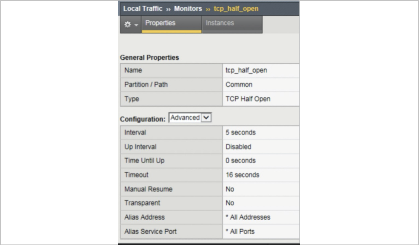Click the Manual Resume No value
419x245 pixels.
pos(230,189)
